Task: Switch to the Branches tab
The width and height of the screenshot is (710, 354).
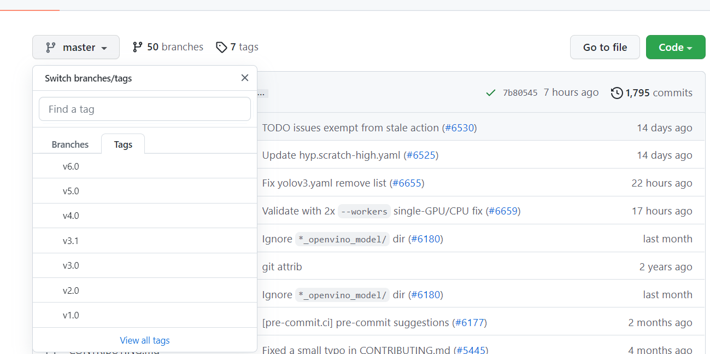Action: [x=70, y=144]
